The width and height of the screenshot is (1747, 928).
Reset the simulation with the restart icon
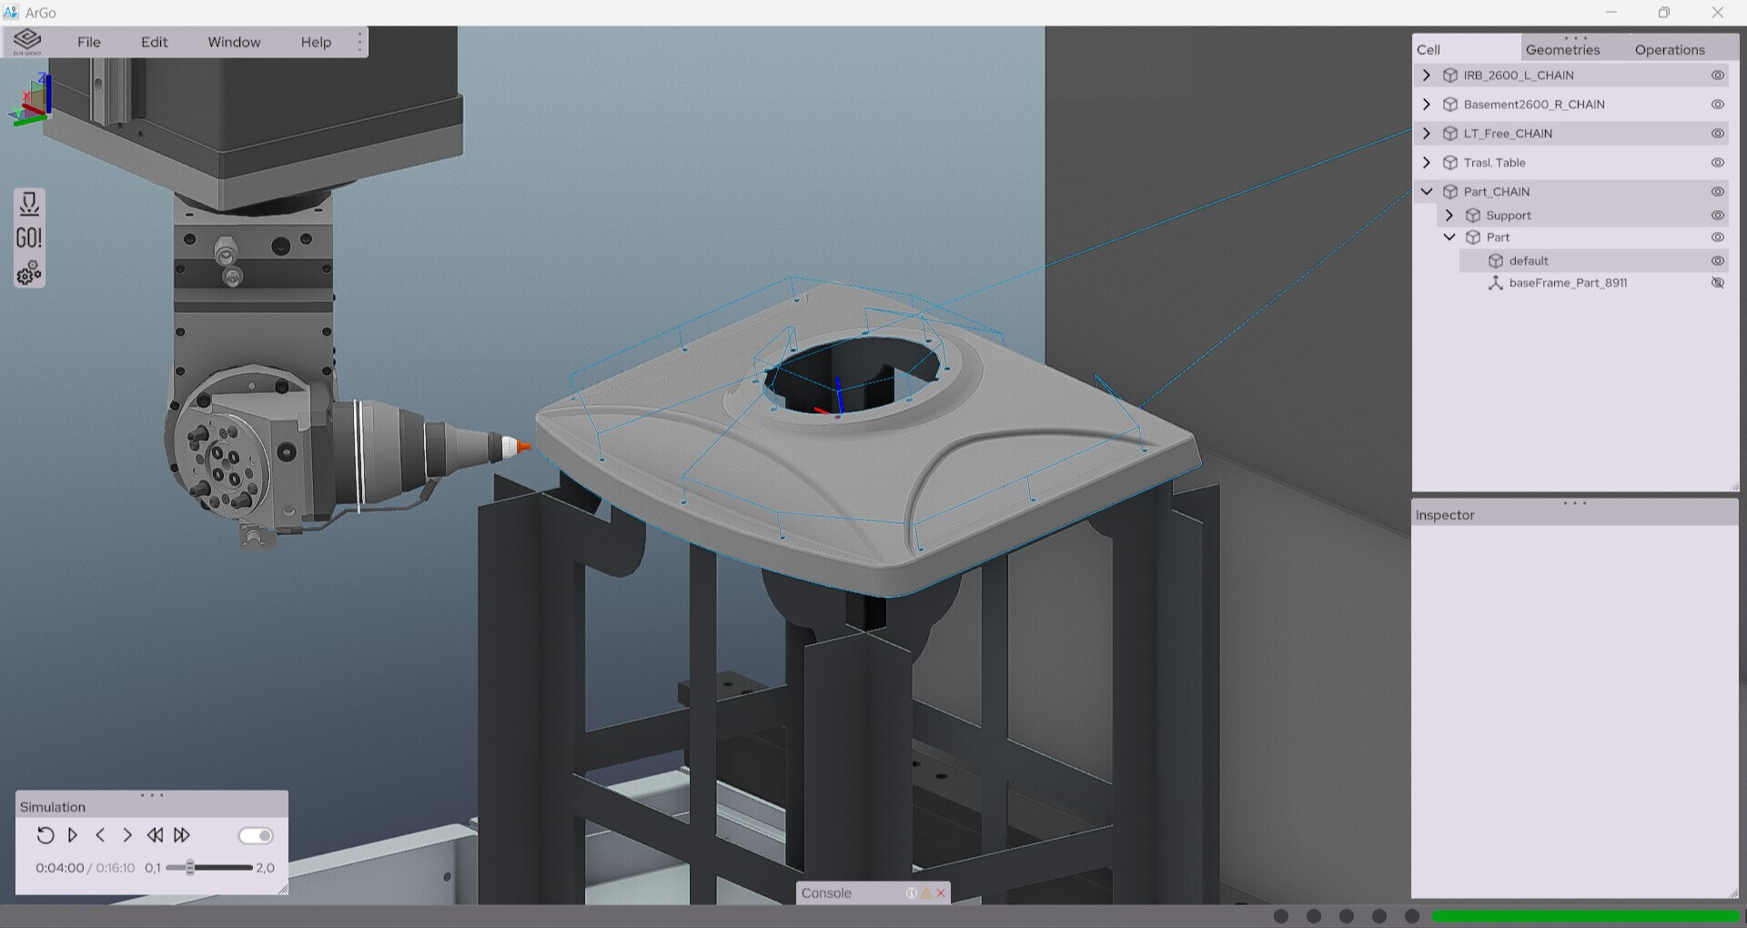[x=45, y=835]
